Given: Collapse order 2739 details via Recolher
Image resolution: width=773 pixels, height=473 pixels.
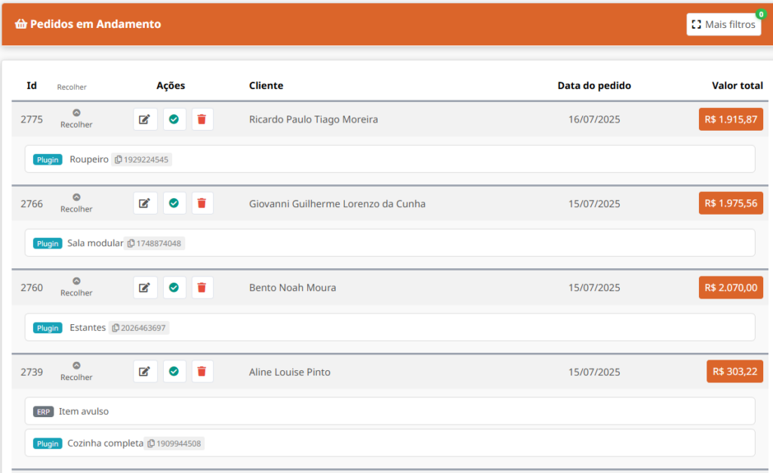Looking at the screenshot, I should 76,372.
